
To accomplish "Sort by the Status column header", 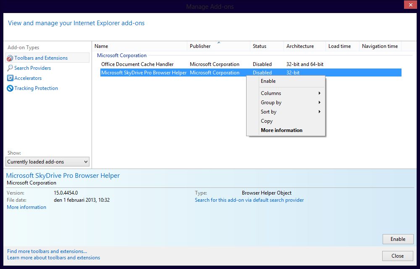I will [267, 46].
